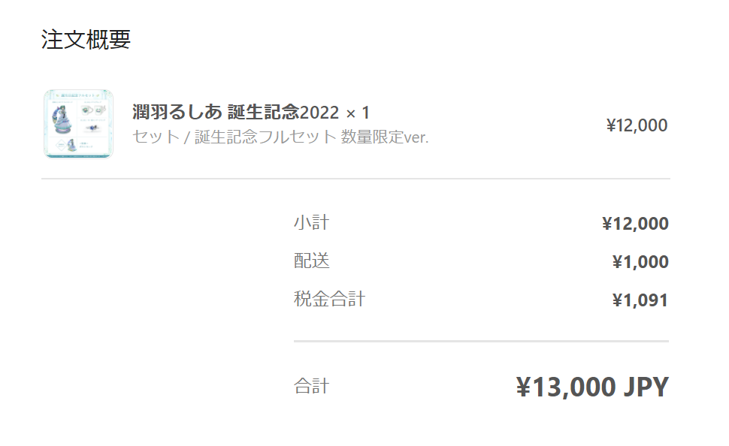The width and height of the screenshot is (729, 446).
Task: Click the 配送 label
Action: pyautogui.click(x=311, y=261)
